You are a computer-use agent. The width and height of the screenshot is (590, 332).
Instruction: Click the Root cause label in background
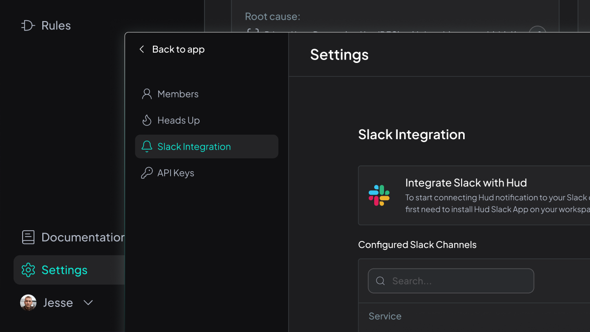tap(272, 17)
